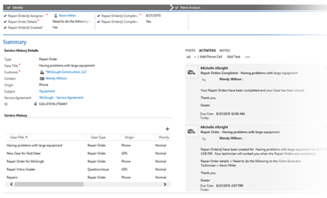Click the contact card icon beside Wendy Willson

coord(42,78)
